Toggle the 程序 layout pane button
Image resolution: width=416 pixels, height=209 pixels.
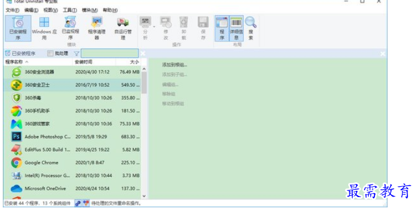pyautogui.click(x=222, y=28)
